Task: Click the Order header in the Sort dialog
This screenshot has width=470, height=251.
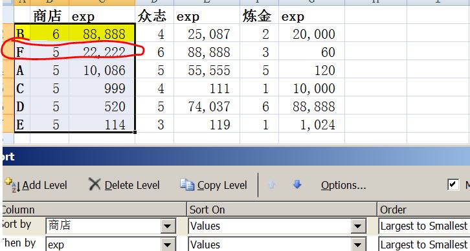Action: coord(423,210)
